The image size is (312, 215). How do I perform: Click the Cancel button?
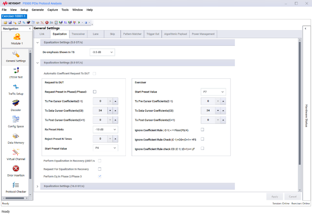click(x=292, y=197)
